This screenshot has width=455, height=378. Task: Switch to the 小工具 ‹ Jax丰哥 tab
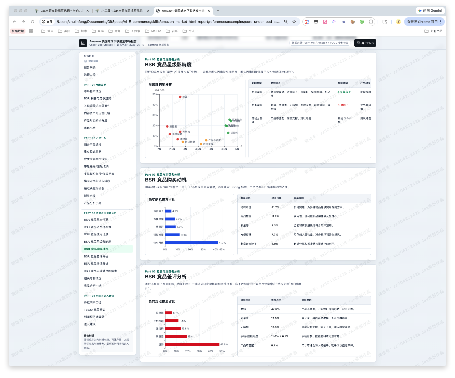tap(122, 11)
